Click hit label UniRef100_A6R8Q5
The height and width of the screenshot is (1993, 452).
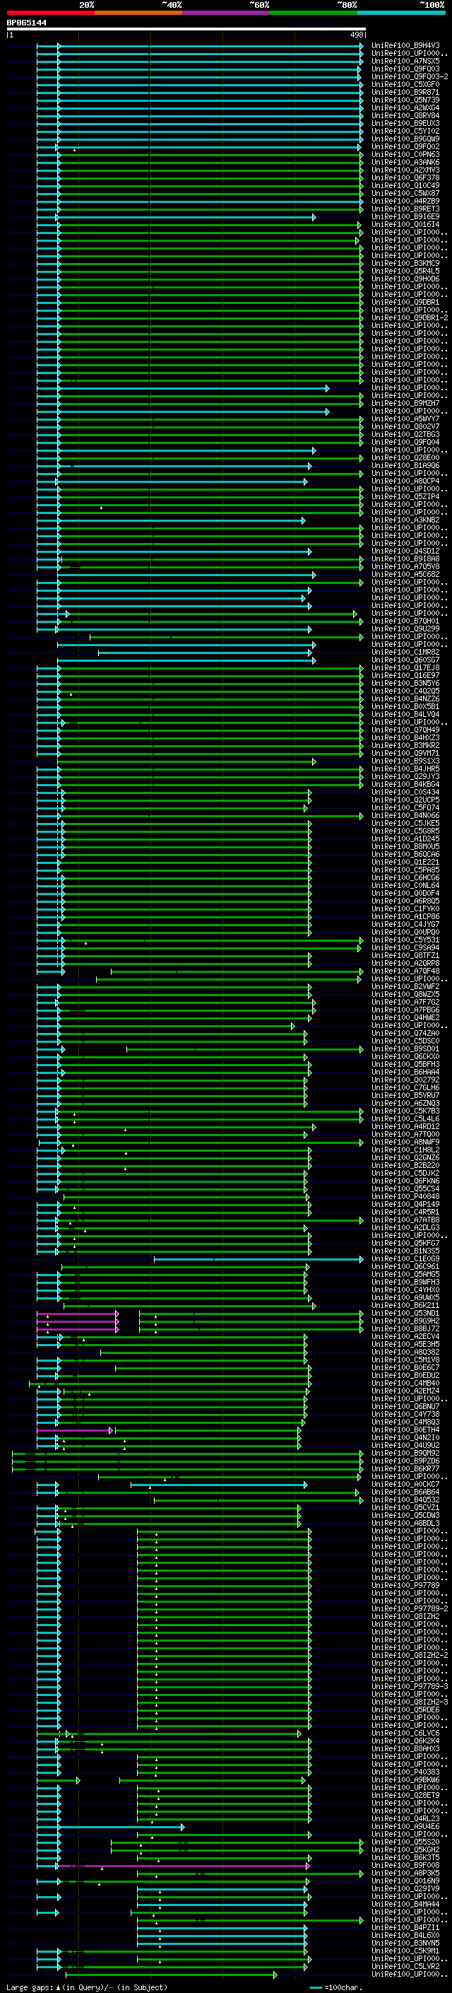(x=405, y=901)
